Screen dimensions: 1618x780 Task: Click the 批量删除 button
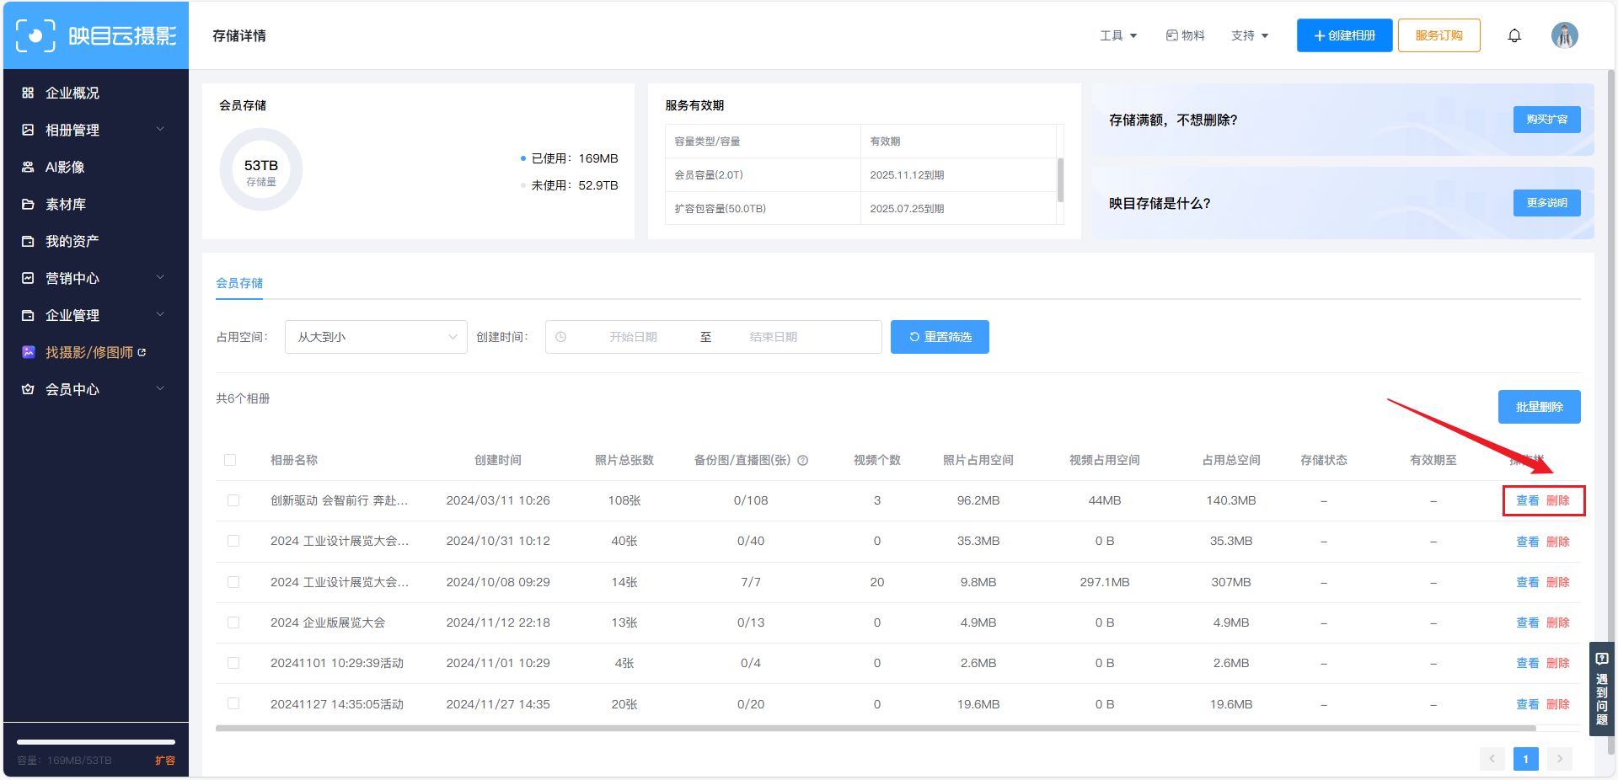(1539, 407)
